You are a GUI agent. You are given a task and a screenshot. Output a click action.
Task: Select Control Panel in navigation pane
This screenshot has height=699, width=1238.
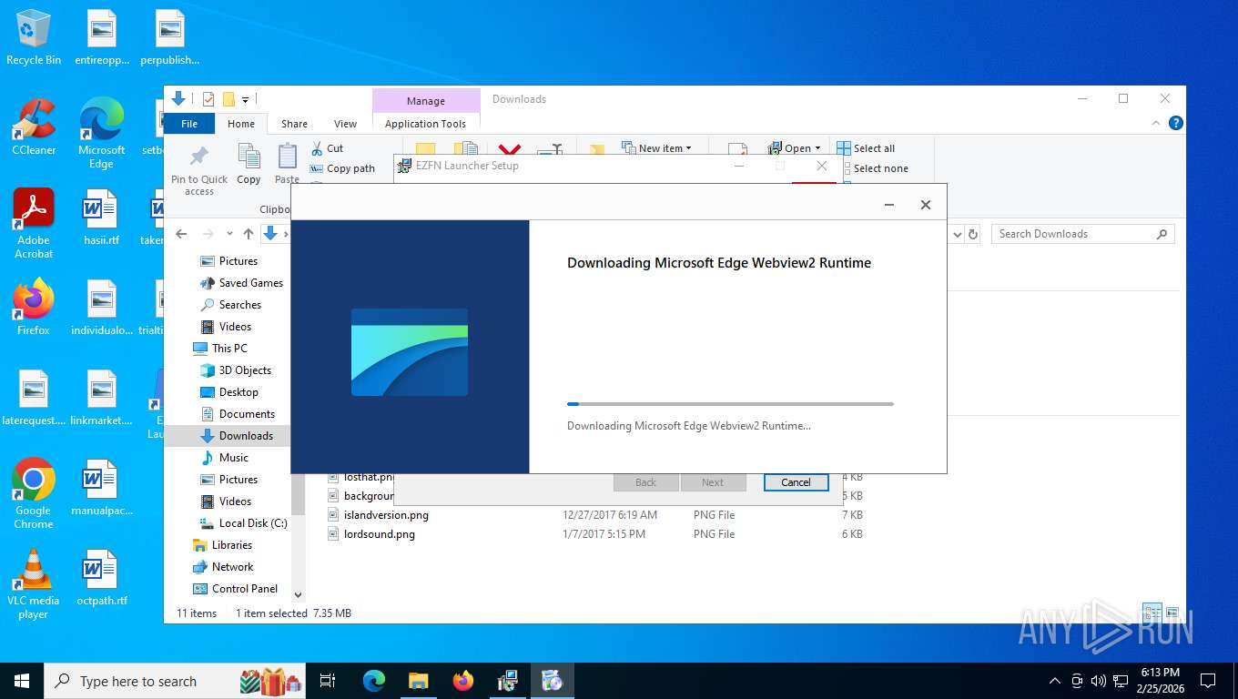[235, 589]
